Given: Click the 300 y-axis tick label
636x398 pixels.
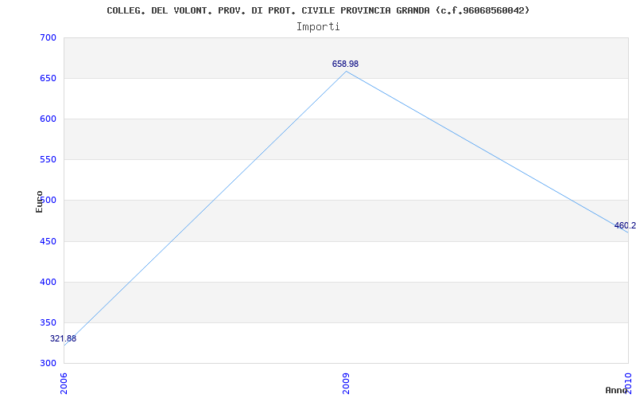Looking at the screenshot, I should (48, 364).
